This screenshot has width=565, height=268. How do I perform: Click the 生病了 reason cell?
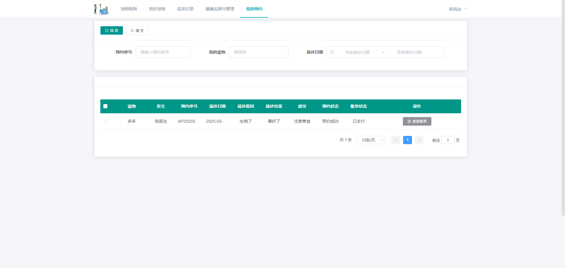(x=246, y=121)
